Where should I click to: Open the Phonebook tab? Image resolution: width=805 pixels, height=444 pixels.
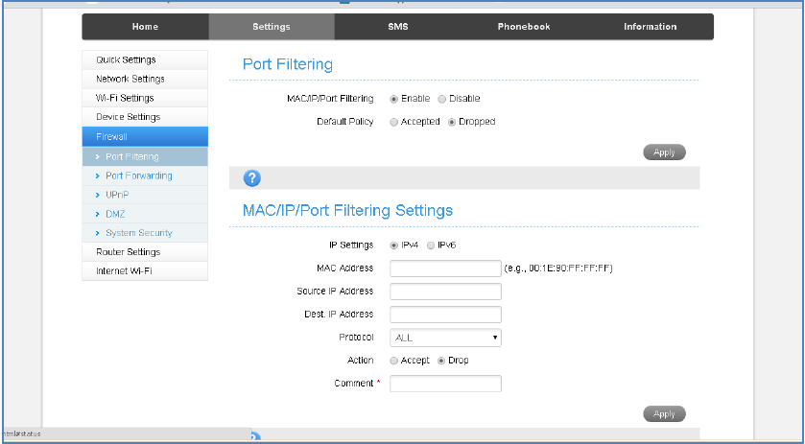(524, 27)
